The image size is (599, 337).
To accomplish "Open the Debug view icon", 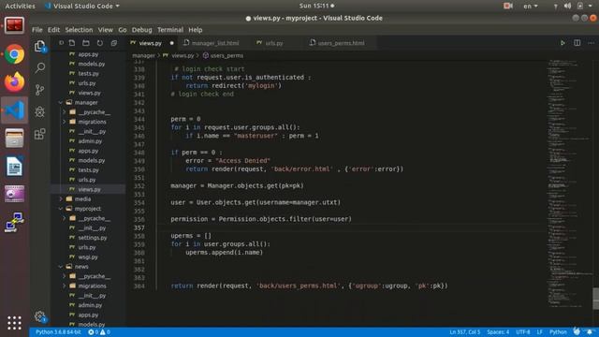I will click(39, 111).
